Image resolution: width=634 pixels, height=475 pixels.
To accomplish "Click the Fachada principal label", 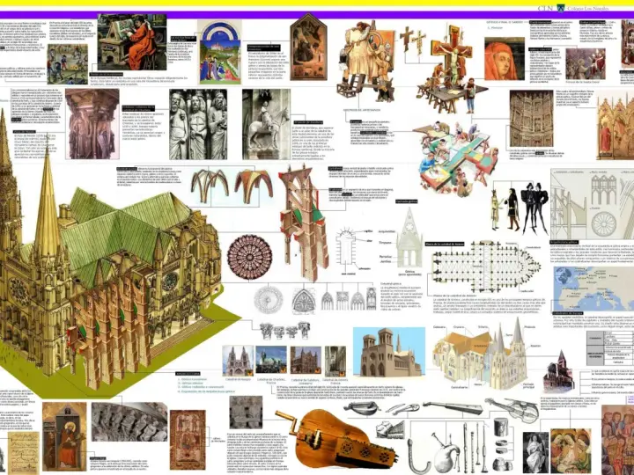I will 528,386.
